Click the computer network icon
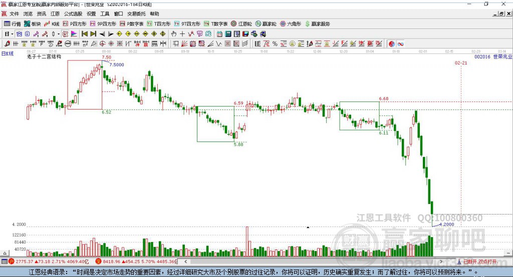 (254, 34)
